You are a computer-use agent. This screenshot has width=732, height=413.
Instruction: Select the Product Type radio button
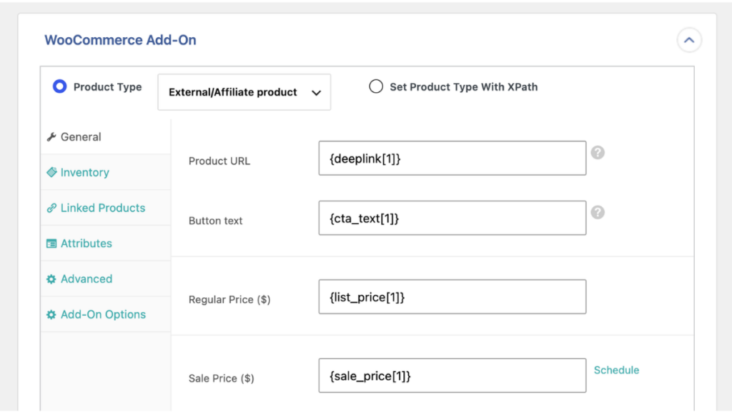pos(60,86)
